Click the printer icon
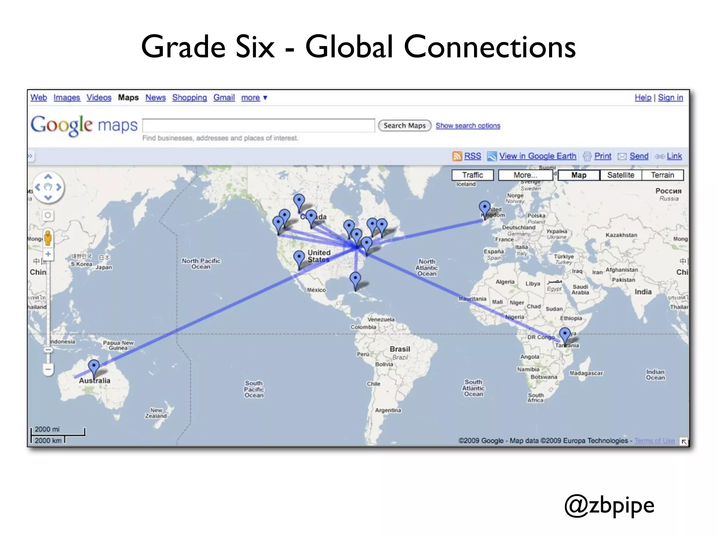Screen dimensions: 717x537 (587, 156)
